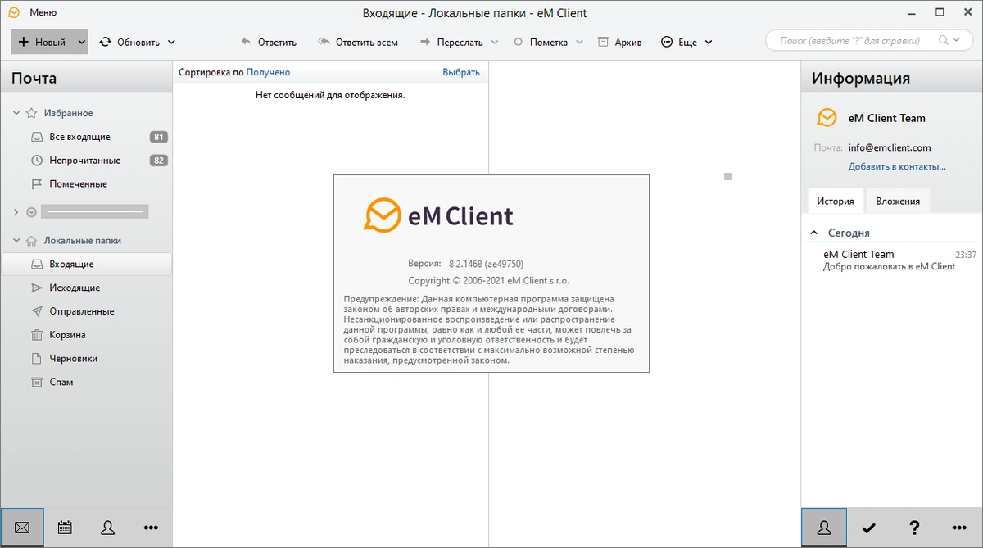The image size is (983, 548).
Task: Click the Отправленные paper plane icon
Action: [x=36, y=312]
